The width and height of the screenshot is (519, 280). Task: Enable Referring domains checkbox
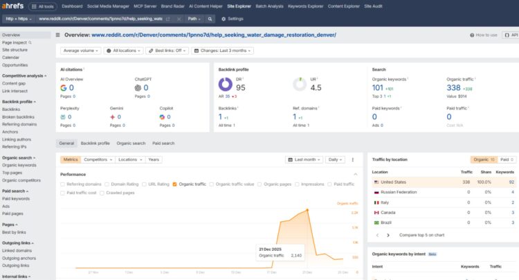coord(62,184)
